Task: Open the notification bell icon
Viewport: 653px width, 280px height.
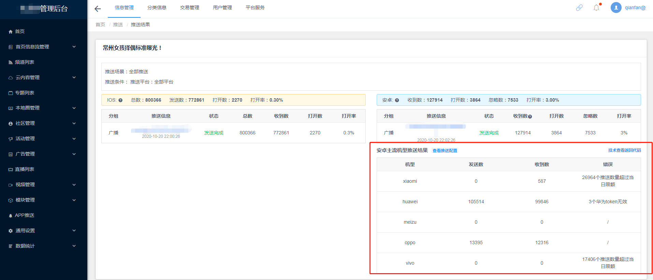Action: coord(596,8)
